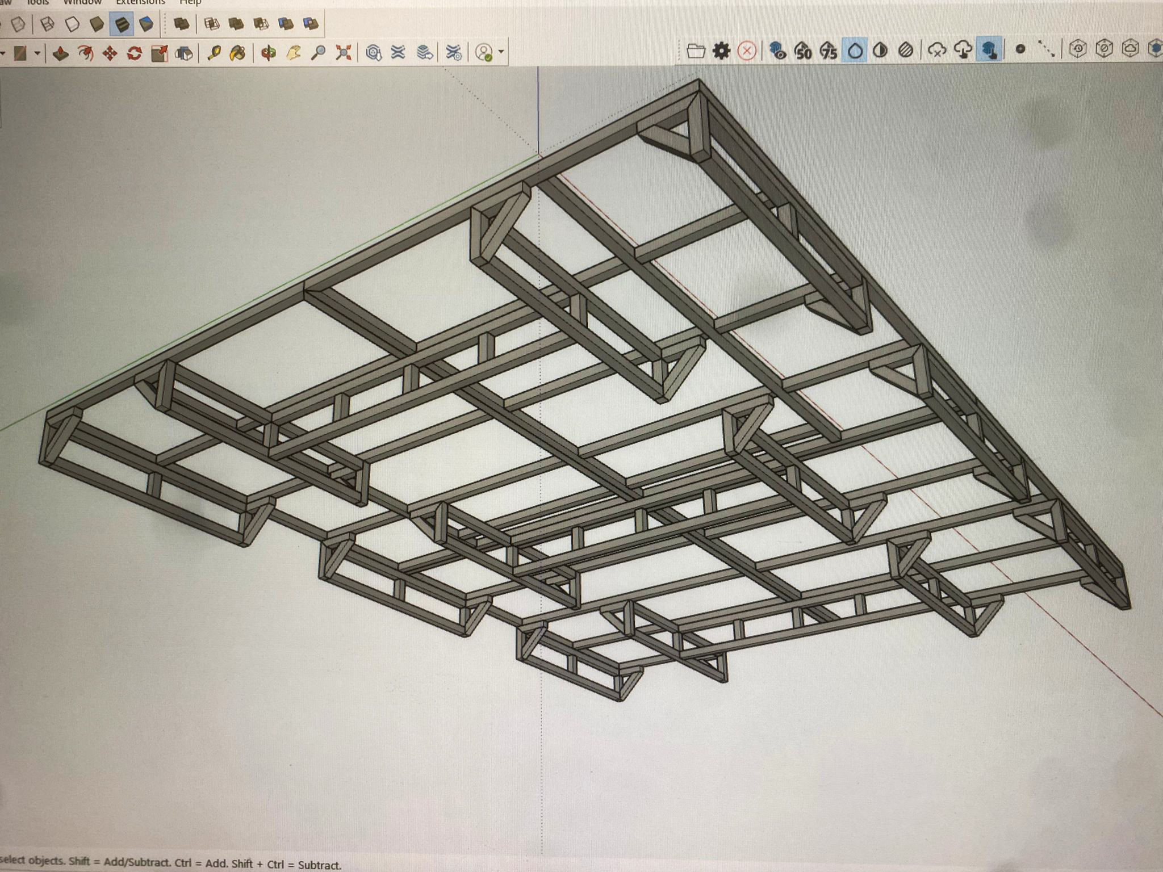Screen dimensions: 1163x872
Task: Expand the signed-in account dropdown arrow
Action: [501, 52]
